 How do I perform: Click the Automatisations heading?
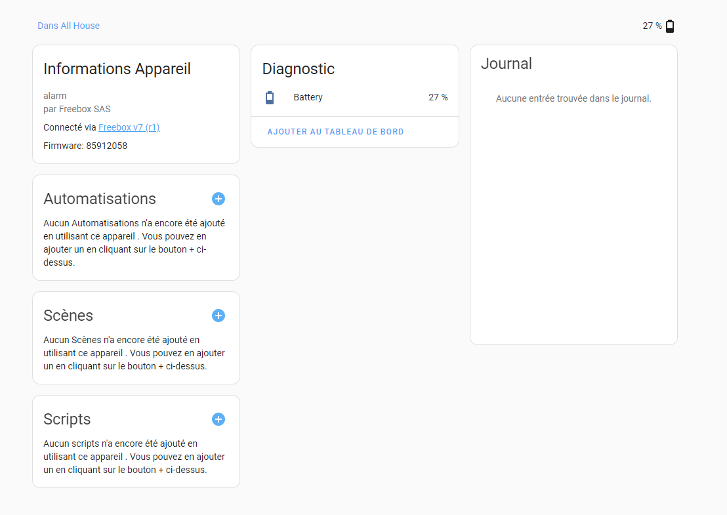point(100,199)
